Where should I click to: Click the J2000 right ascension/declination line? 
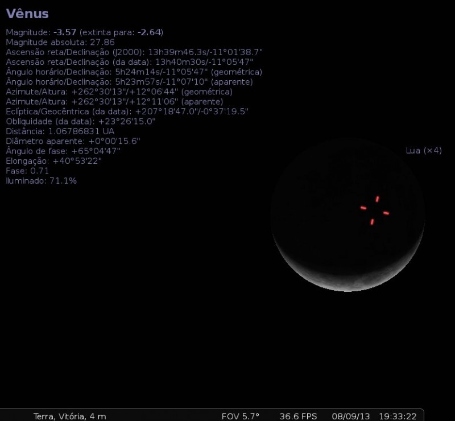click(134, 52)
